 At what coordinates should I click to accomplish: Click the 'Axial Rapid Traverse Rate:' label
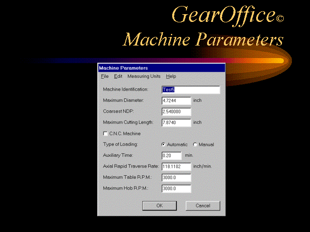coord(131,166)
